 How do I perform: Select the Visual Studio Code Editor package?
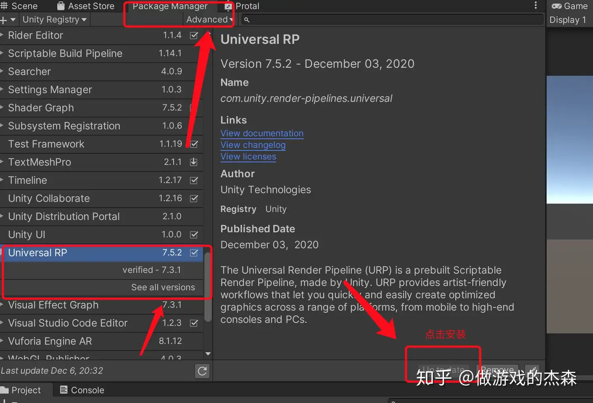(101, 323)
